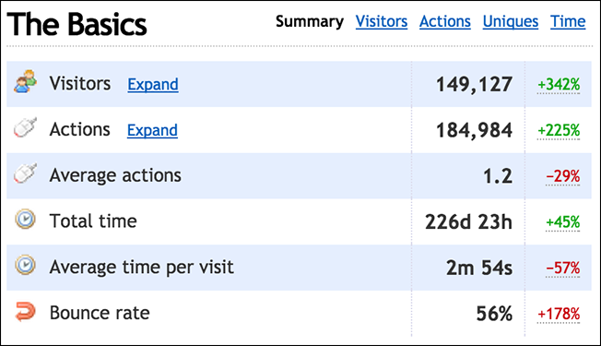Image resolution: width=601 pixels, height=346 pixels.
Task: Click the +45% total time change
Action: pyautogui.click(x=562, y=222)
